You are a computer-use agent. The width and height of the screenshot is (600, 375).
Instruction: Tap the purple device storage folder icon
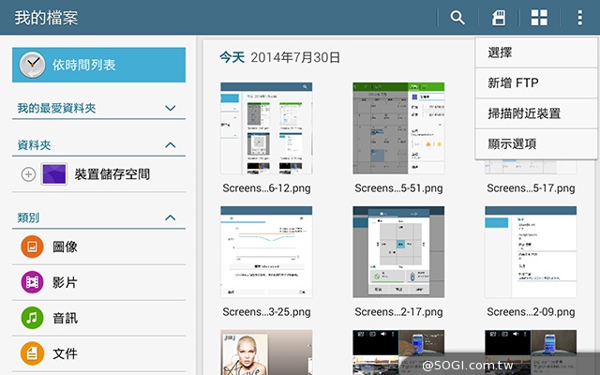tap(54, 174)
